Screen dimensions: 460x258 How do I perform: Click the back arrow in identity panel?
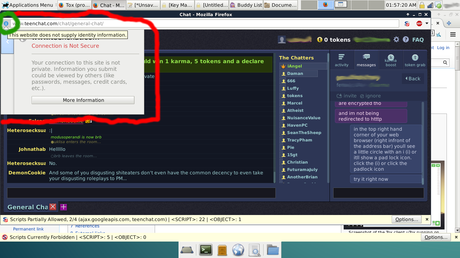click(x=7, y=42)
